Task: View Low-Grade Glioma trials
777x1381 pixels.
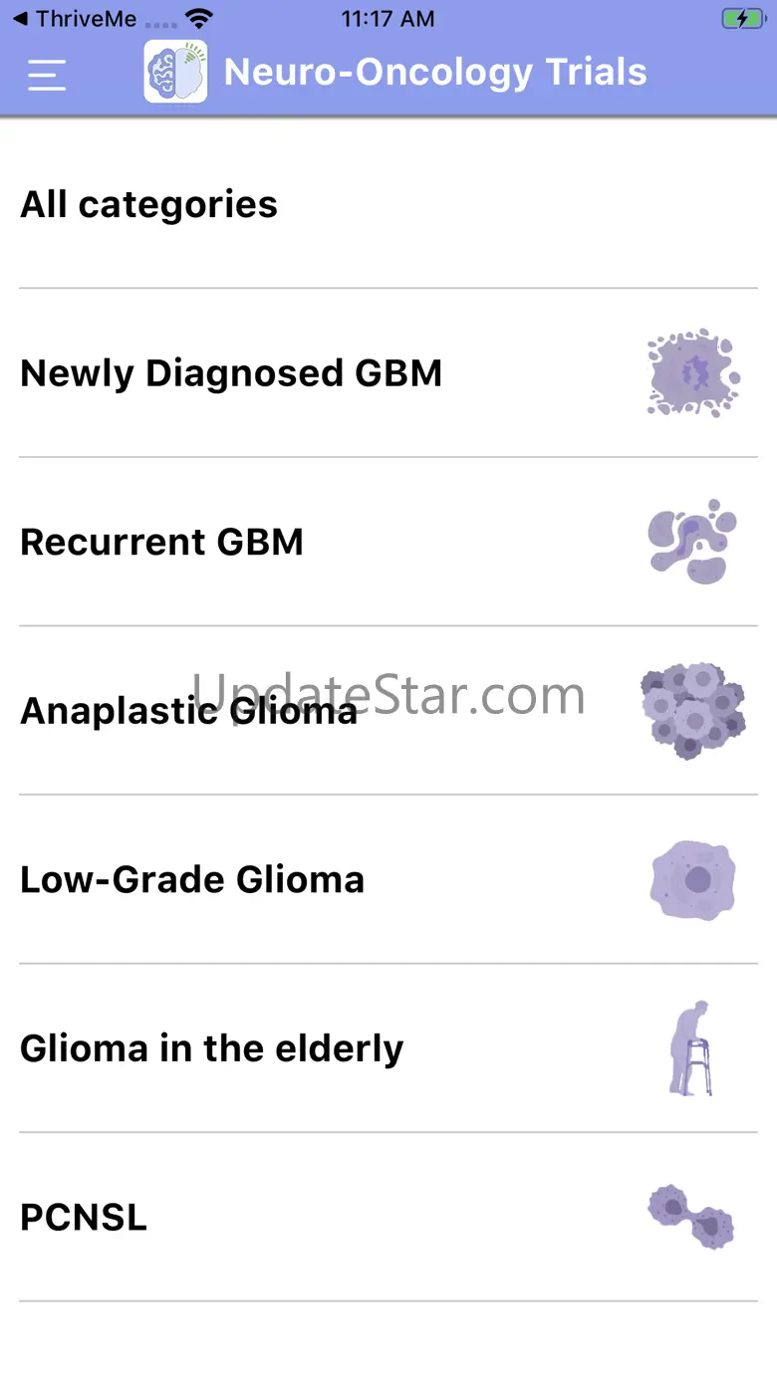Action: coord(192,880)
